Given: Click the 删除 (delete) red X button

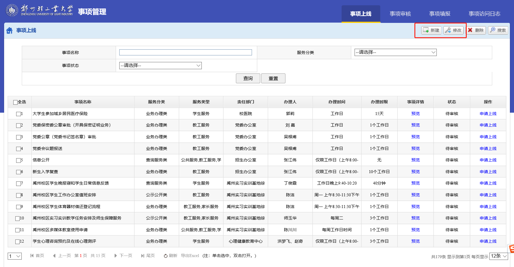Looking at the screenshot, I should 476,30.
